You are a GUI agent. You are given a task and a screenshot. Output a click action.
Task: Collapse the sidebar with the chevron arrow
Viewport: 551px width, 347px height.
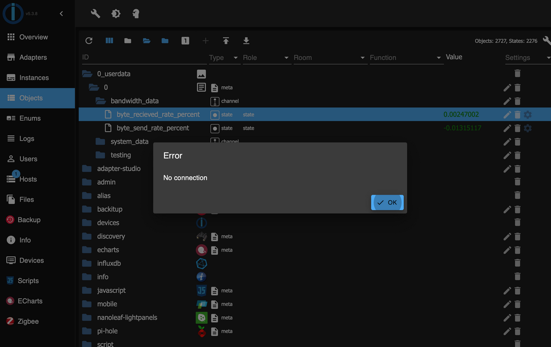coord(62,14)
